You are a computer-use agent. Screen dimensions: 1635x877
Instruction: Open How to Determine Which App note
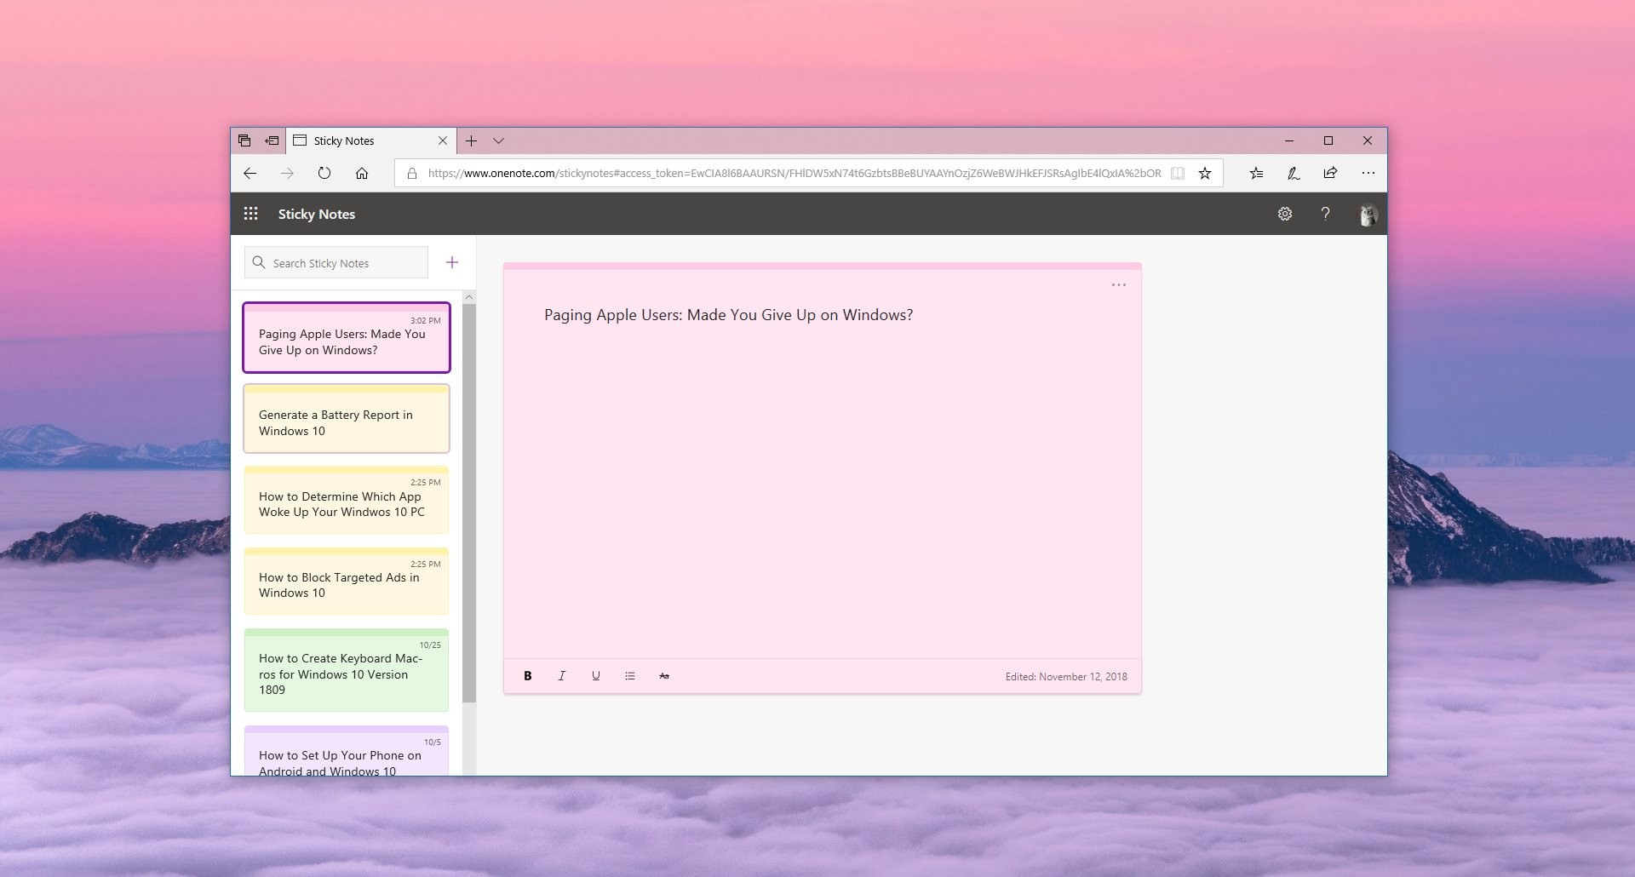(347, 500)
